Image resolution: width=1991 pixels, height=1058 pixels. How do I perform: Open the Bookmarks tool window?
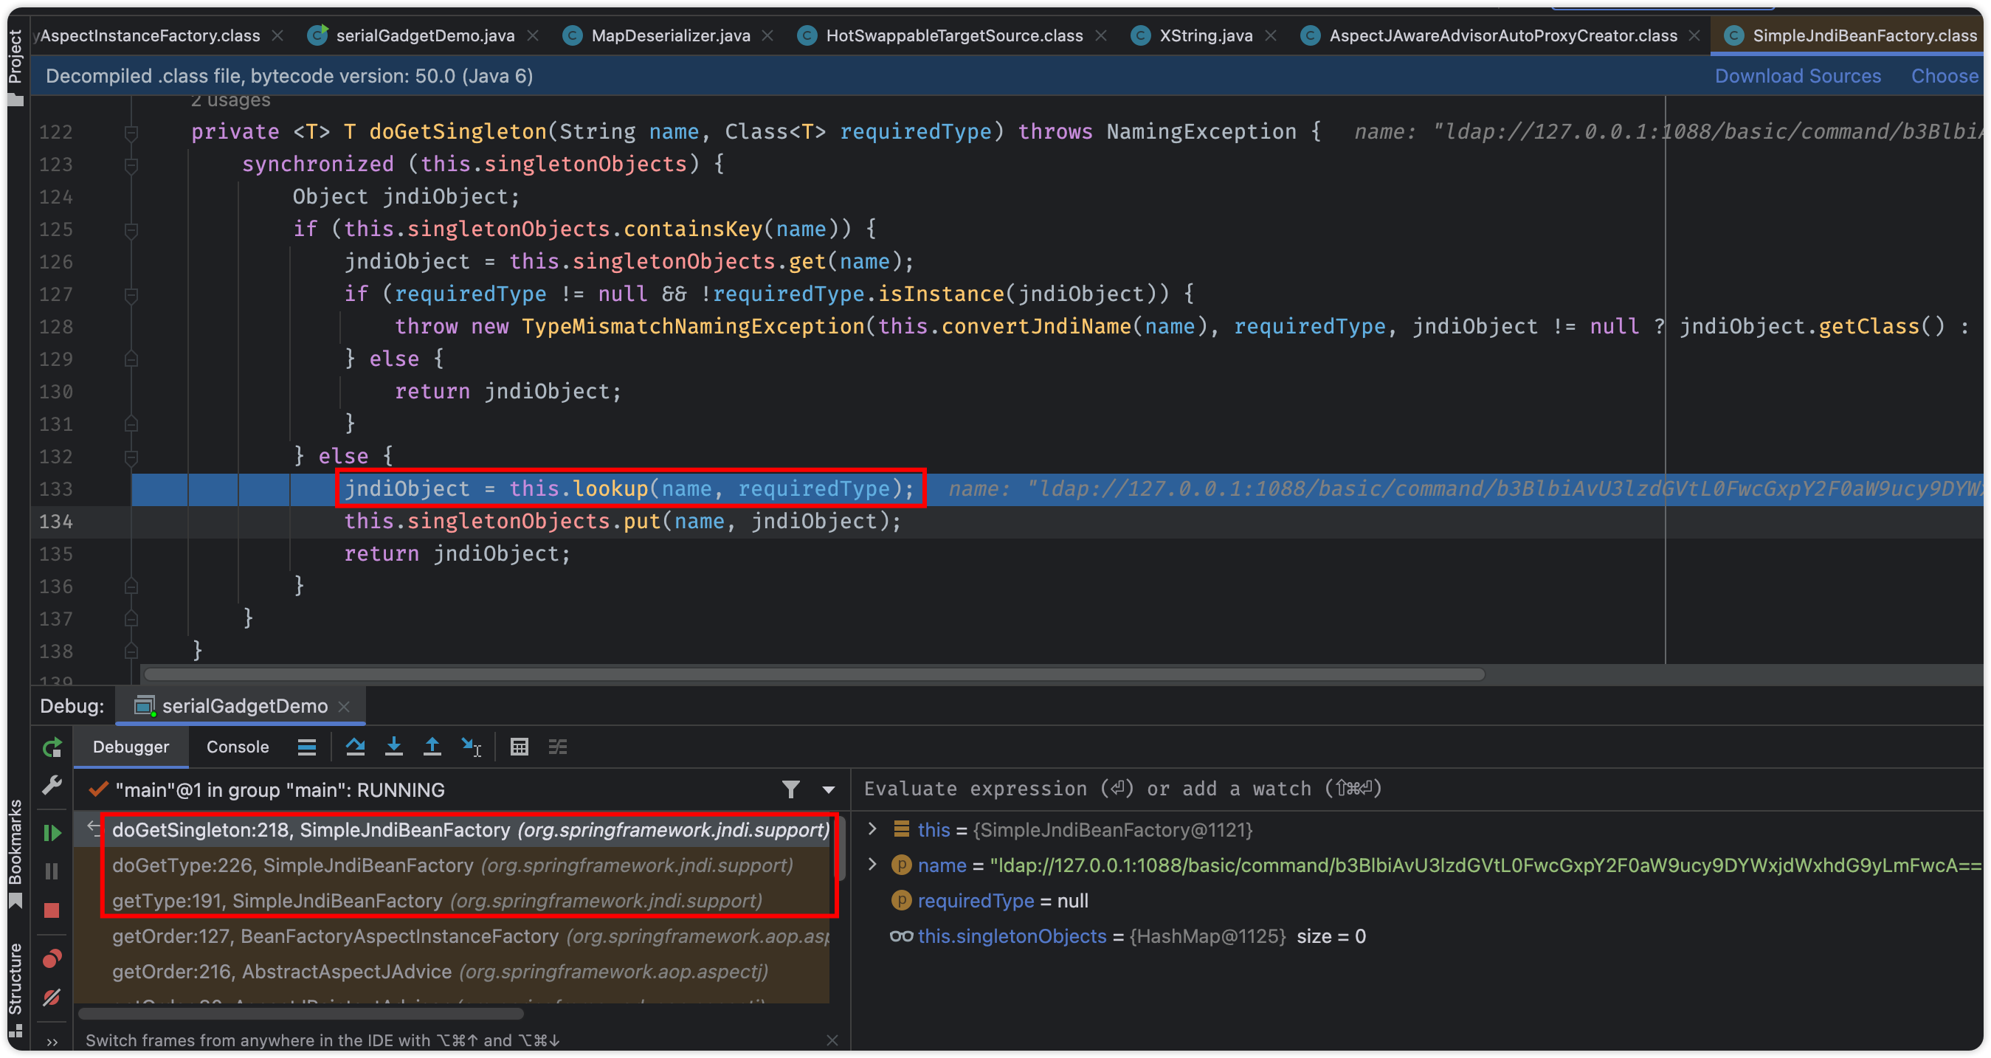[x=15, y=854]
